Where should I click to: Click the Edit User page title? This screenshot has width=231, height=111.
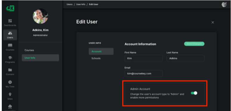tap(87, 22)
